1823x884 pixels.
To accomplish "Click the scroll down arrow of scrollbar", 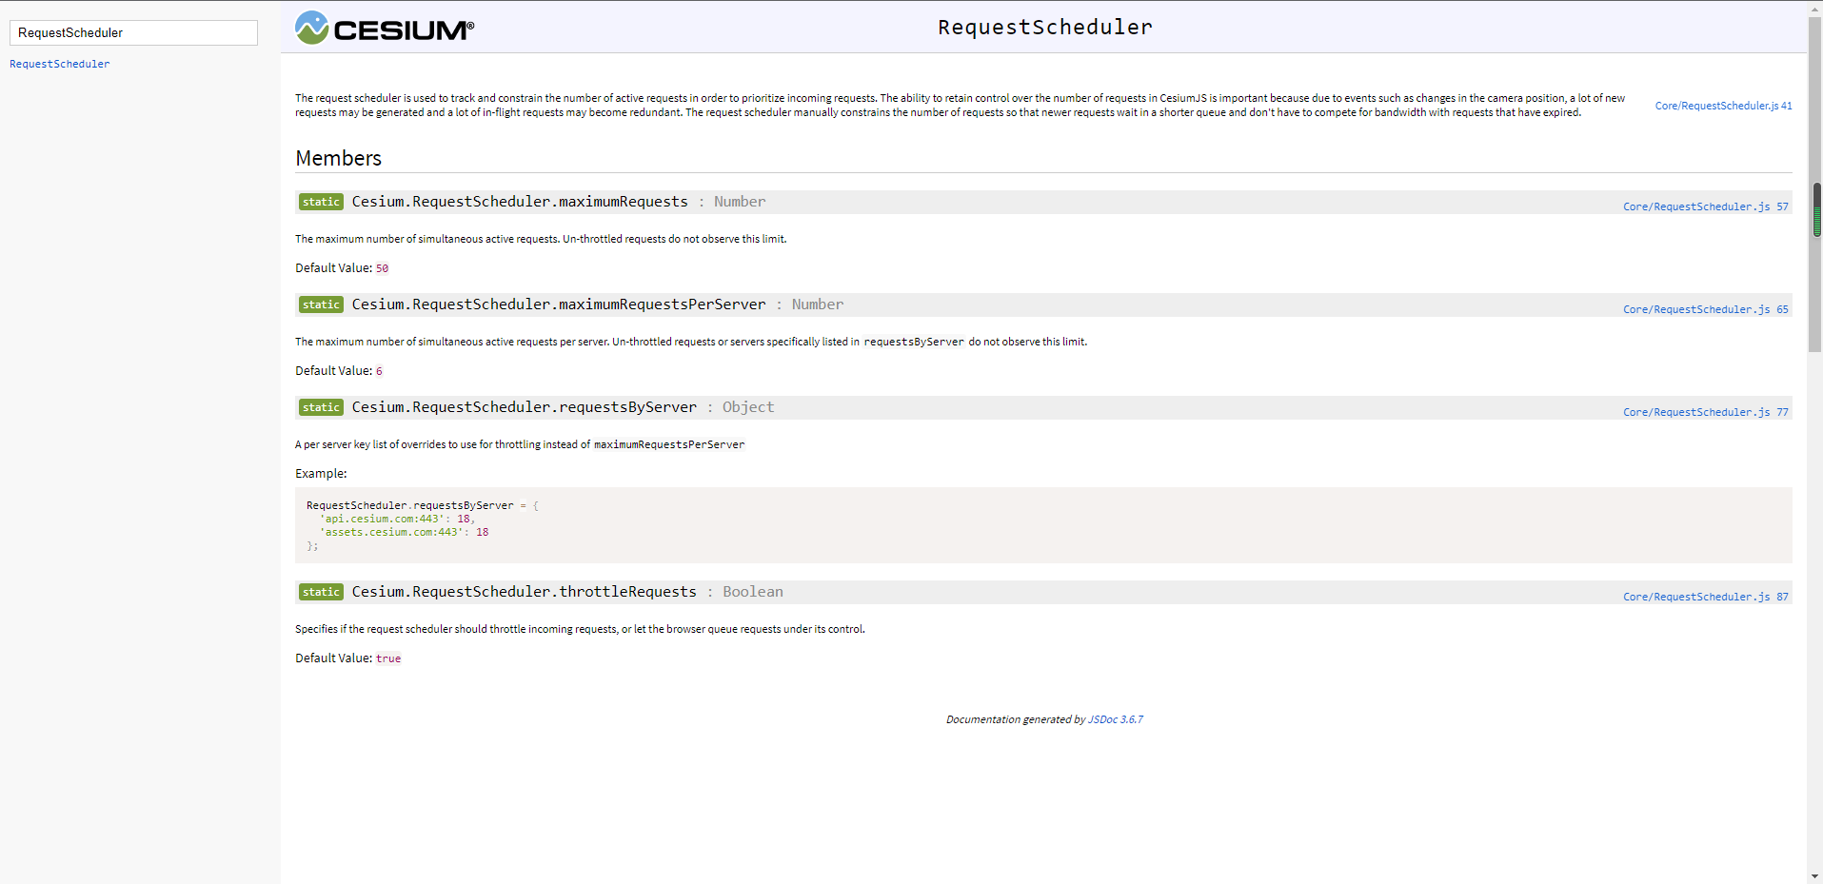I will [1815, 876].
